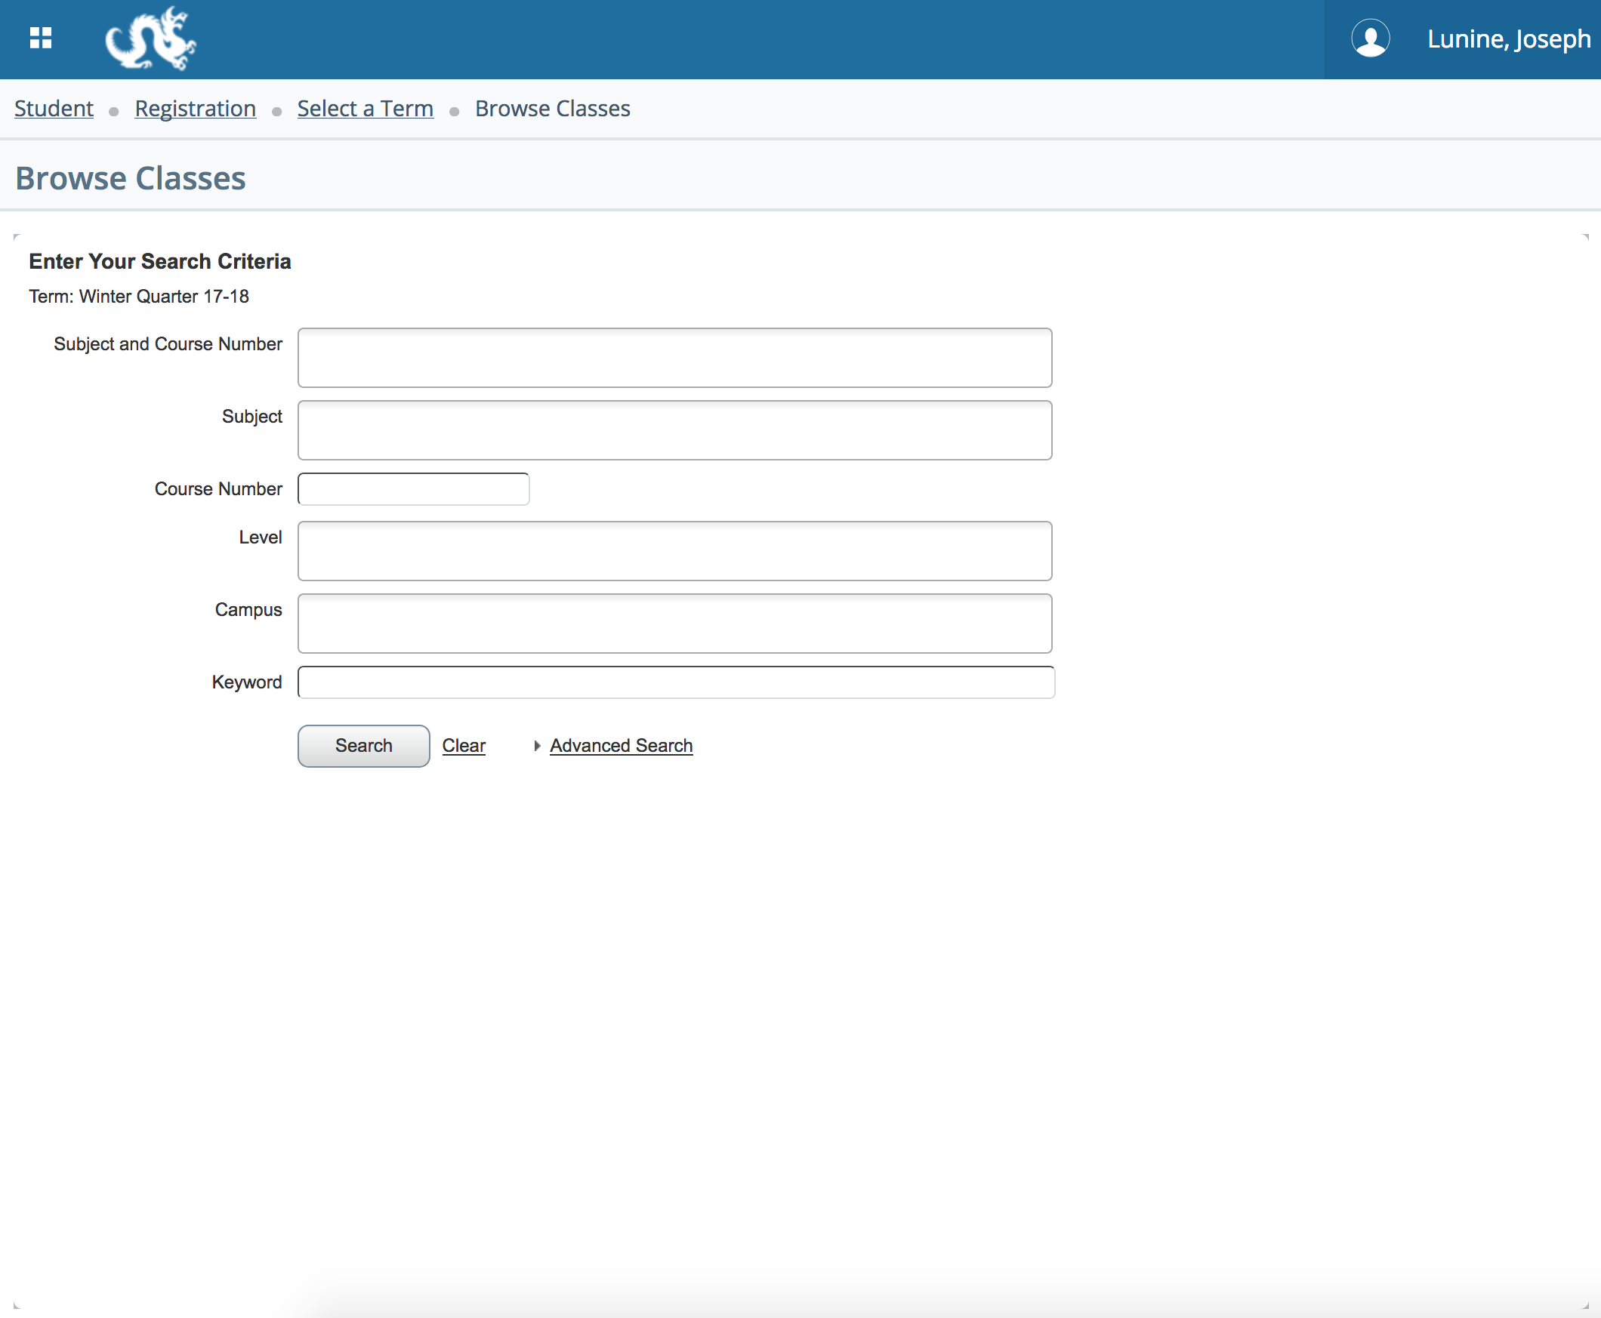This screenshot has width=1601, height=1318.
Task: Open the four-square application menu
Action: pyautogui.click(x=41, y=38)
